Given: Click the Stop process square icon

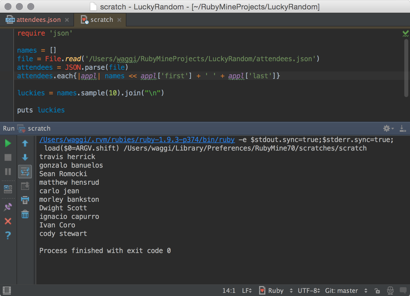Looking at the screenshot, I should 8,157.
